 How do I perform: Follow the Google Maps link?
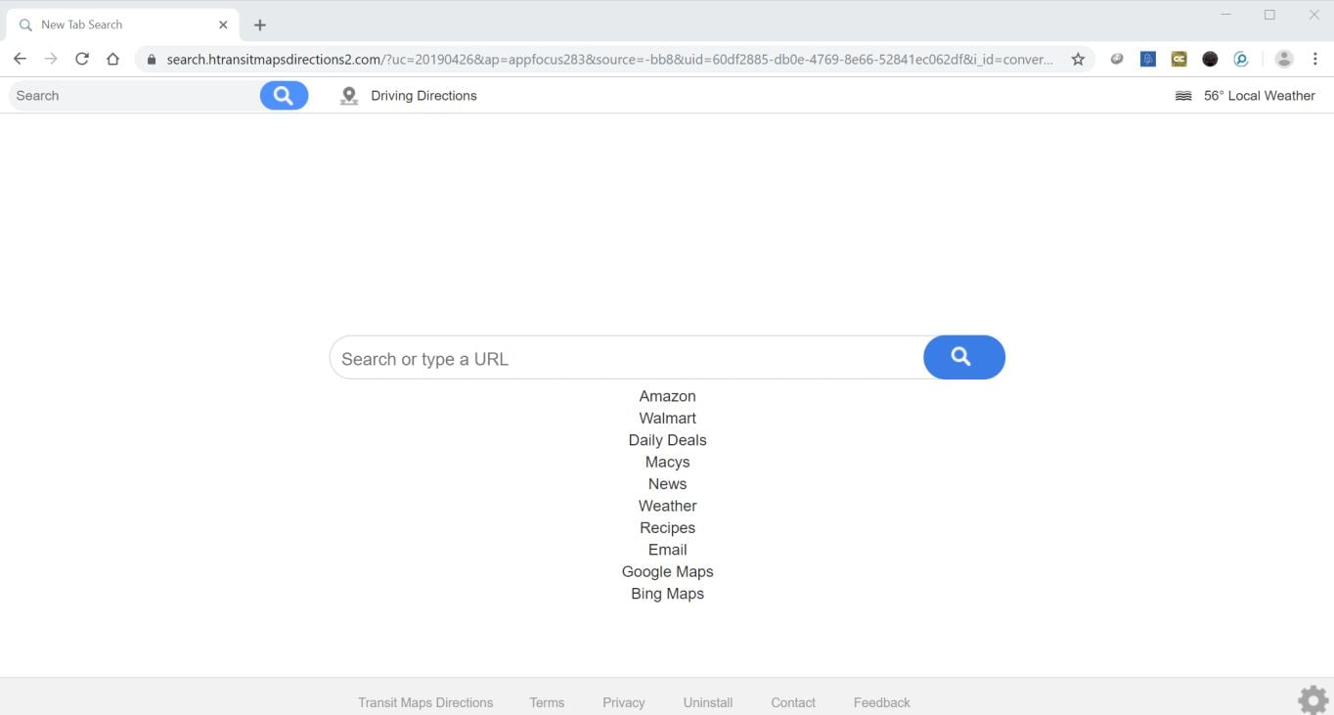pos(667,571)
